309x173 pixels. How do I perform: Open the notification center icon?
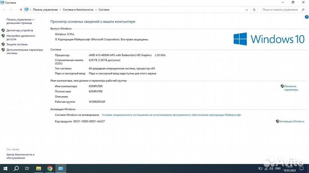(x=302, y=168)
